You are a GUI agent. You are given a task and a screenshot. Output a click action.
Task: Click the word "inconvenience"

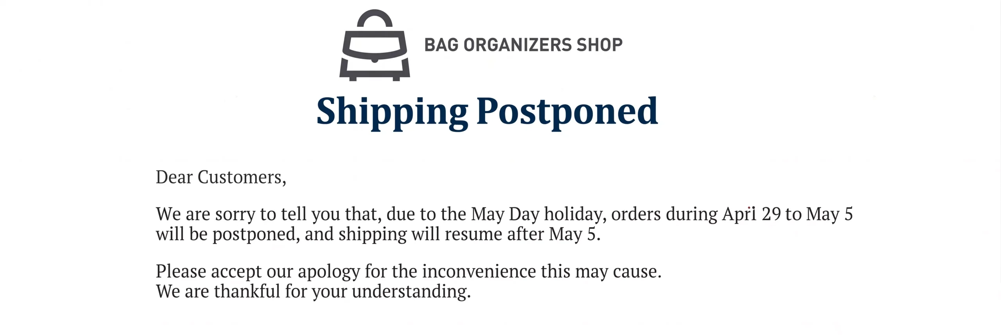click(x=479, y=272)
